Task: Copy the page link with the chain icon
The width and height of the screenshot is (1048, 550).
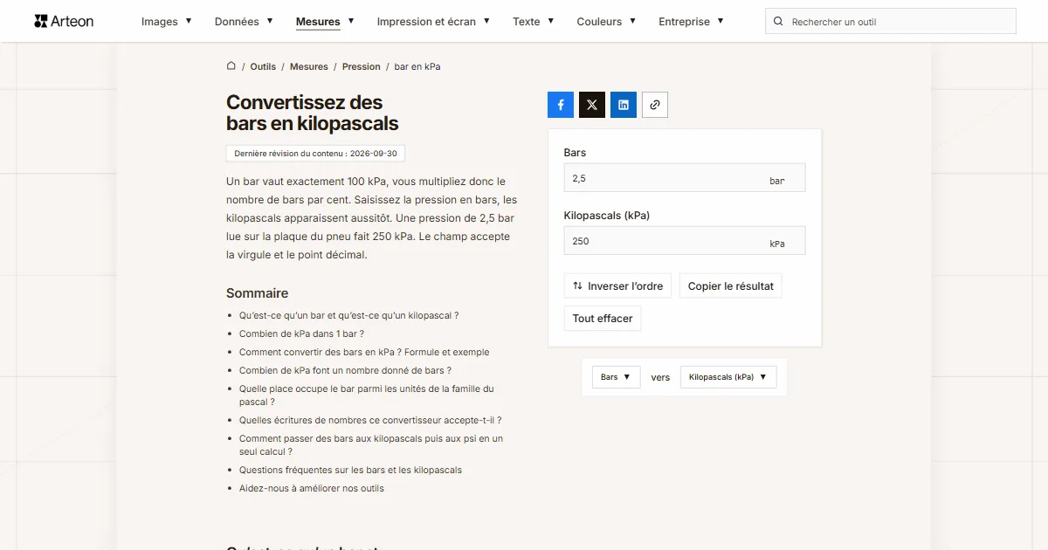Action: [x=655, y=105]
